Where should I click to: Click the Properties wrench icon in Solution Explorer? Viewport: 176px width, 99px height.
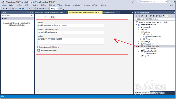click(x=164, y=16)
